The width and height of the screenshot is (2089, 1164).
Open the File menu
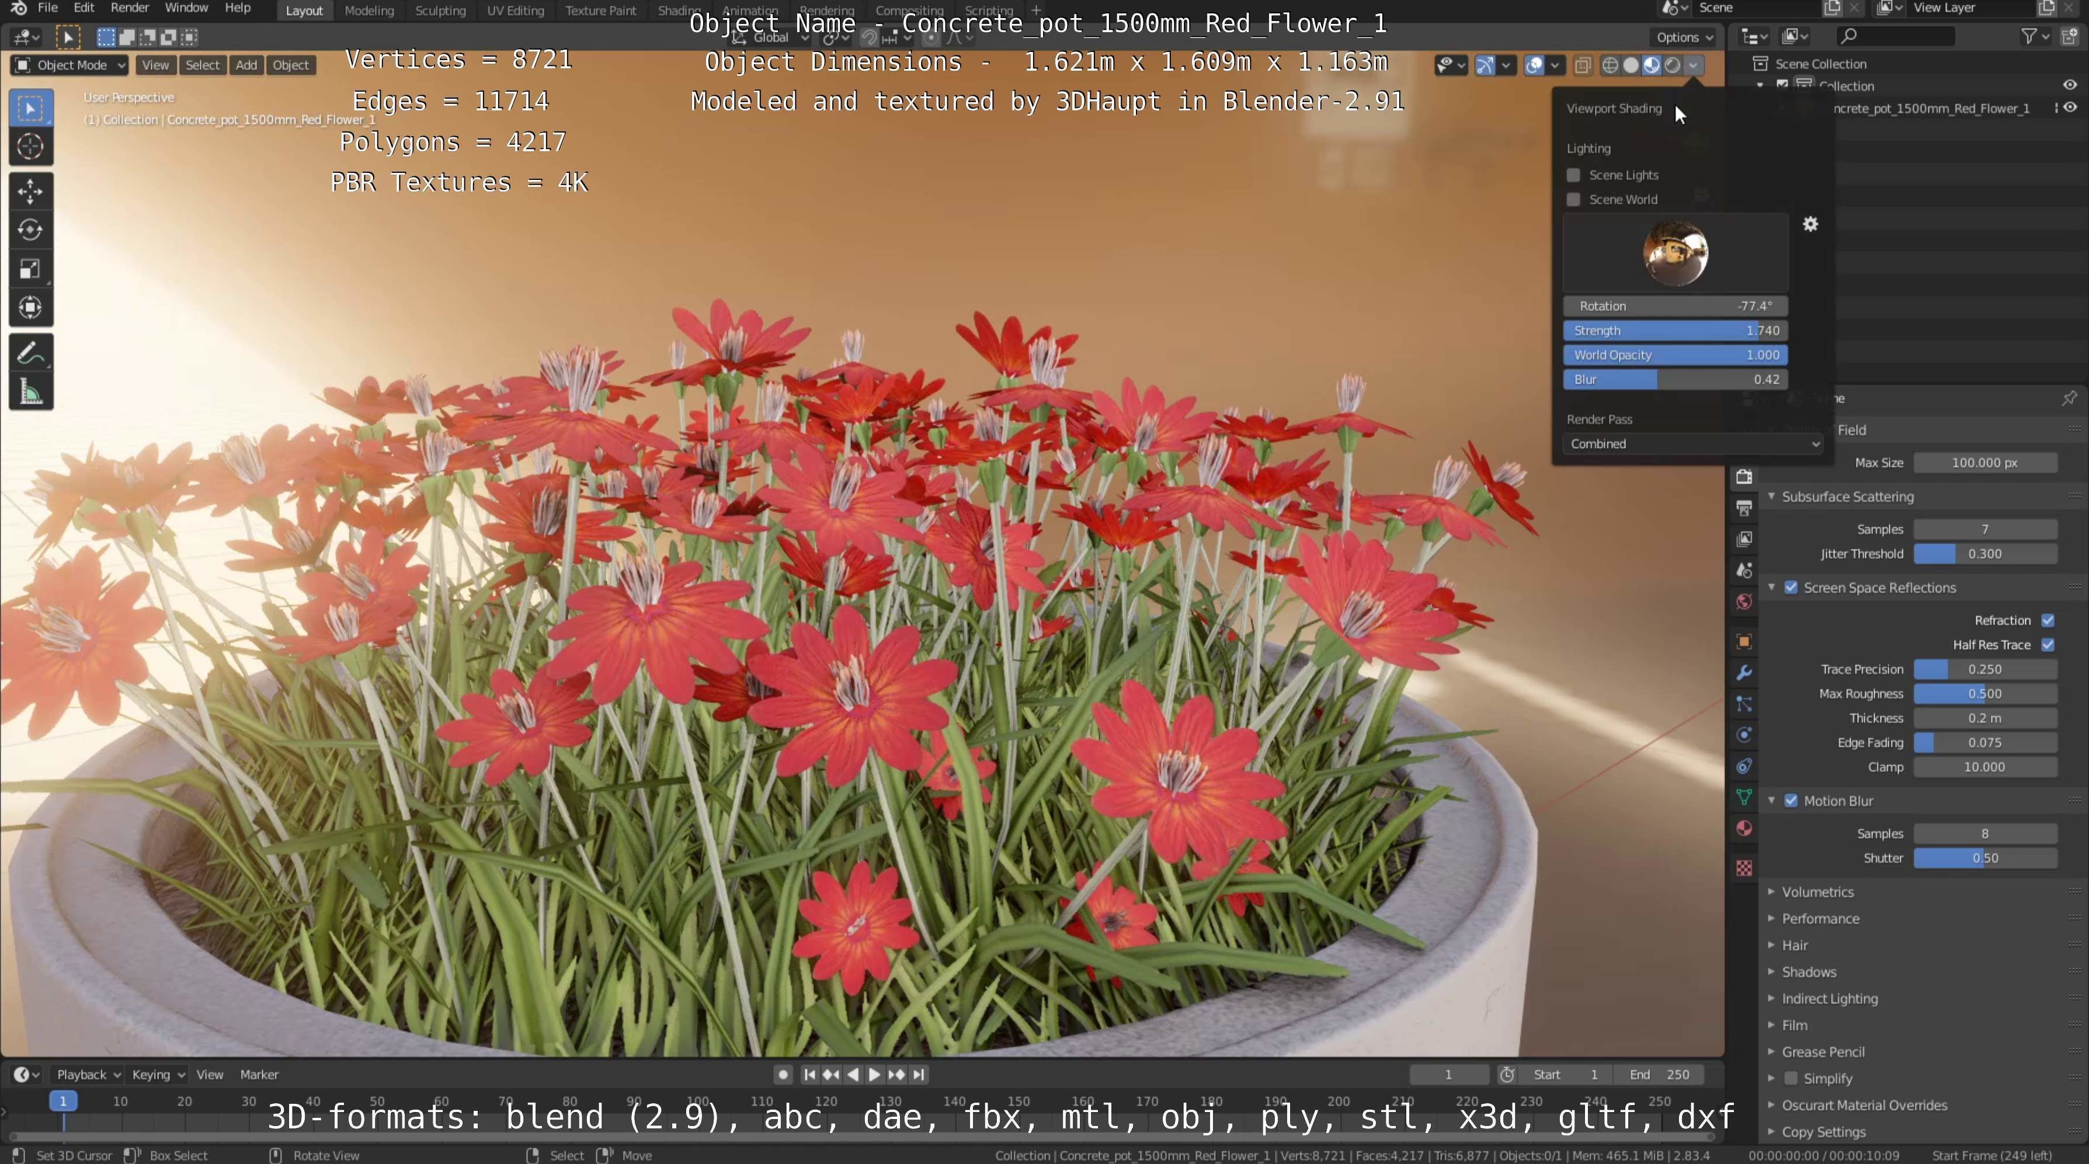point(48,8)
